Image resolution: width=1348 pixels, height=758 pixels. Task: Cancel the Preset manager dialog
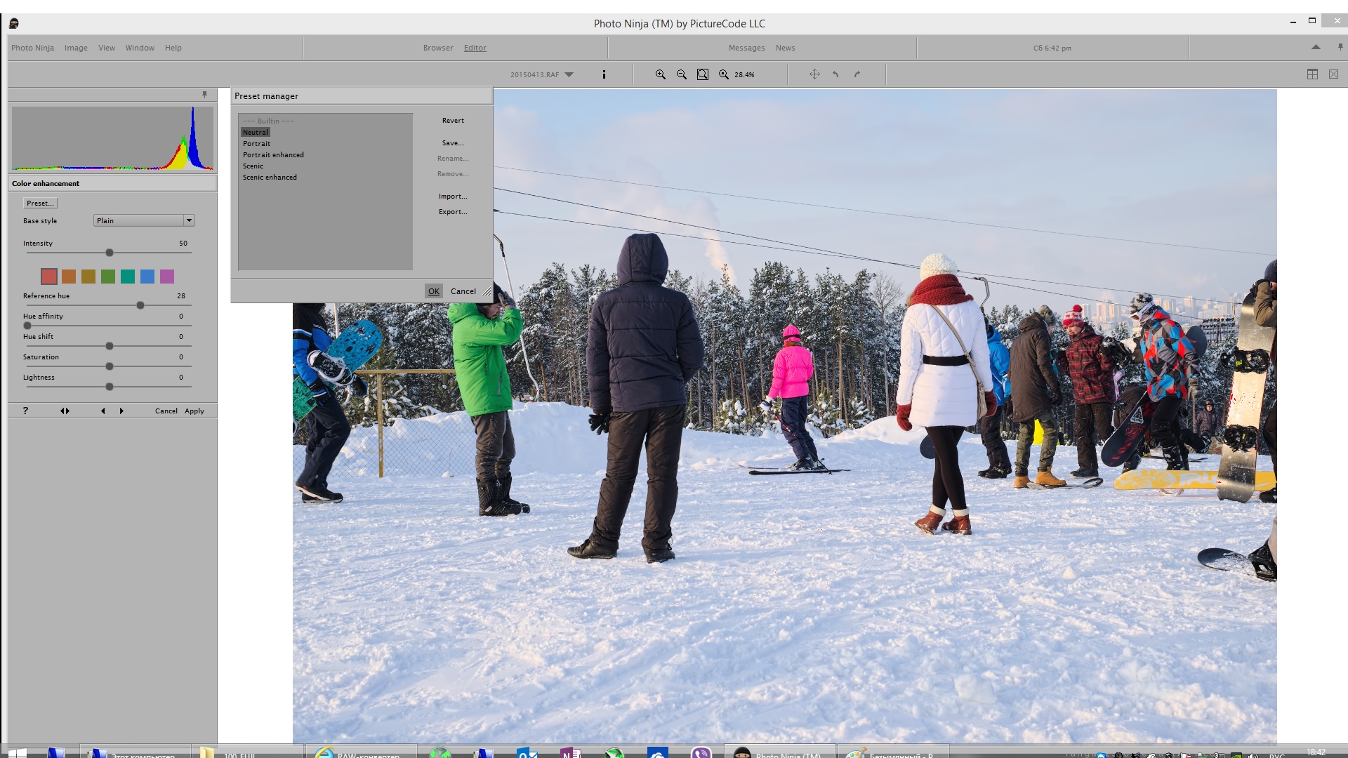pyautogui.click(x=463, y=291)
